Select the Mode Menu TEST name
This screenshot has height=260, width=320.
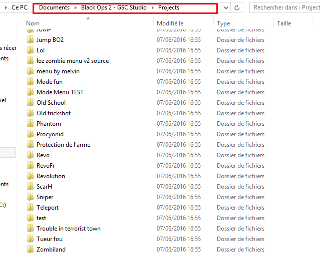pos(60,92)
